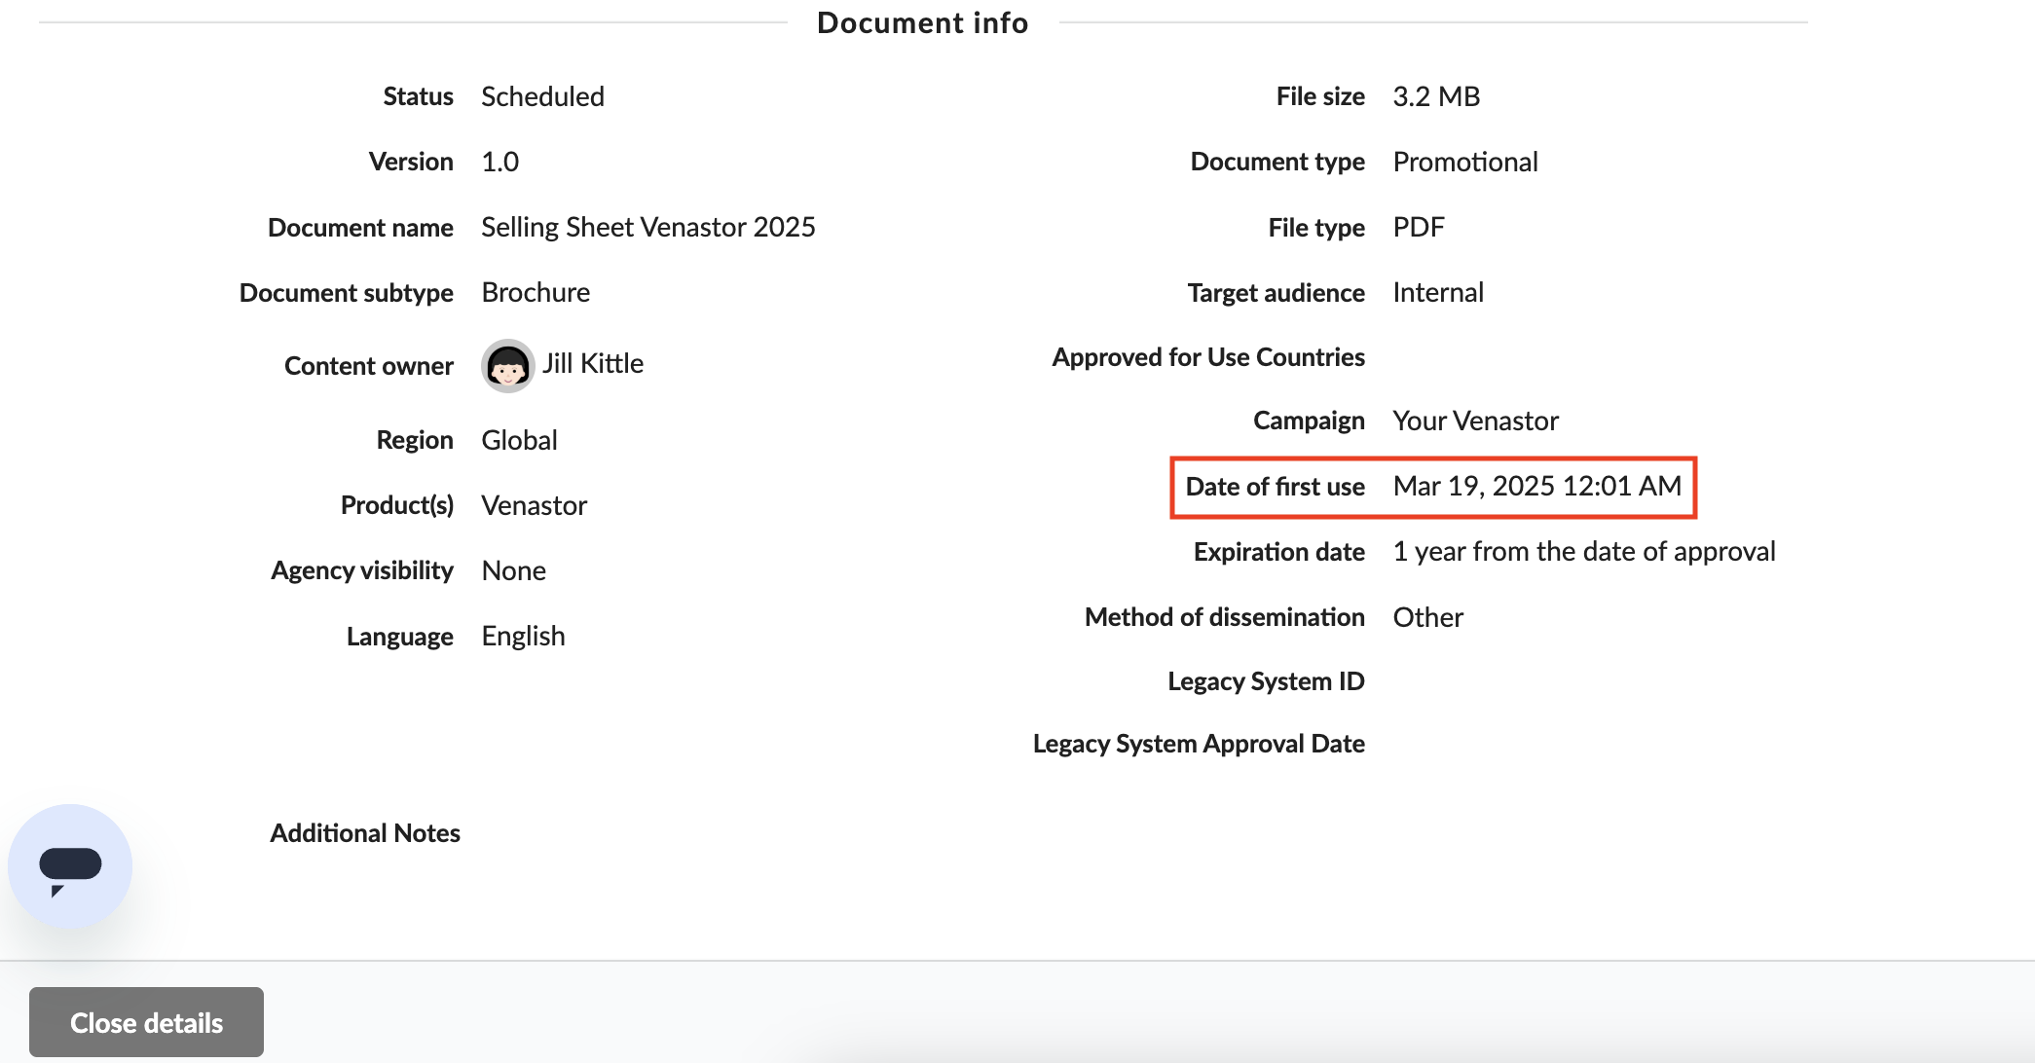Click the Approved for Use Countries label
This screenshot has height=1063, width=2035.
1208,357
